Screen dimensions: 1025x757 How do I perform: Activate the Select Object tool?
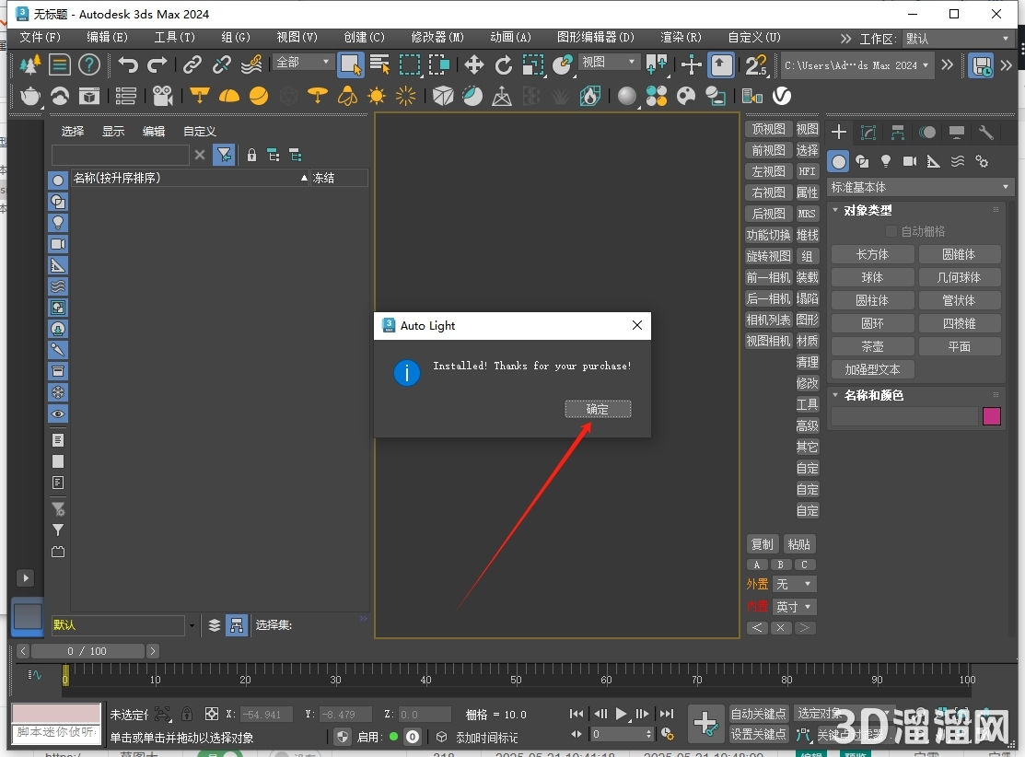click(x=350, y=64)
